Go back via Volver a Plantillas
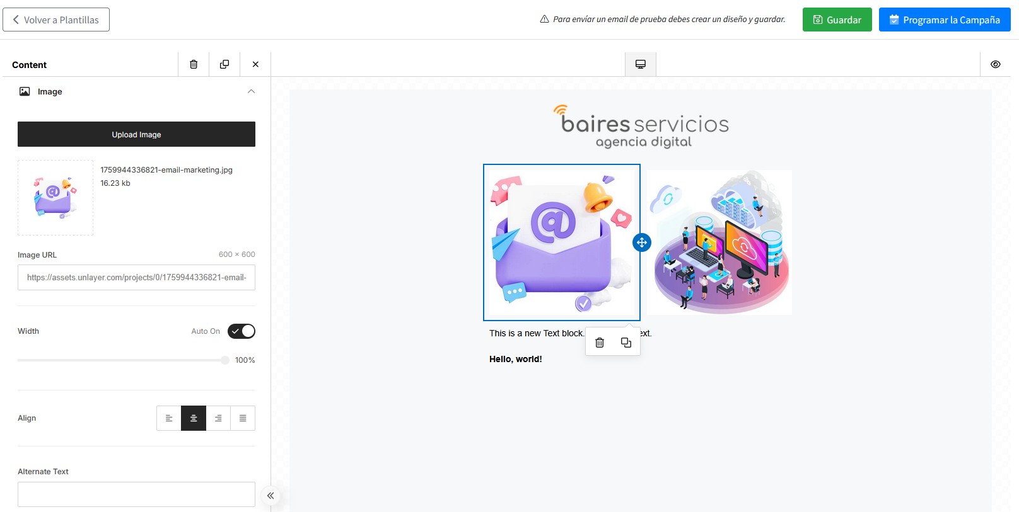Image resolution: width=1019 pixels, height=512 pixels. point(56,20)
